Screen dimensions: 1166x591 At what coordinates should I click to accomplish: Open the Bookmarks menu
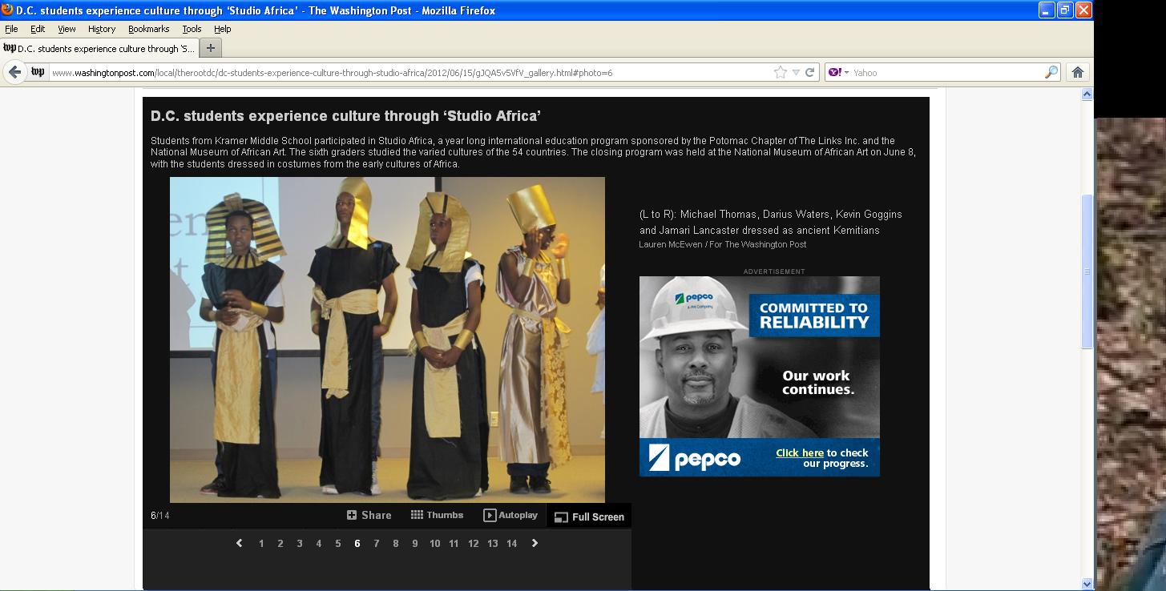click(x=148, y=29)
